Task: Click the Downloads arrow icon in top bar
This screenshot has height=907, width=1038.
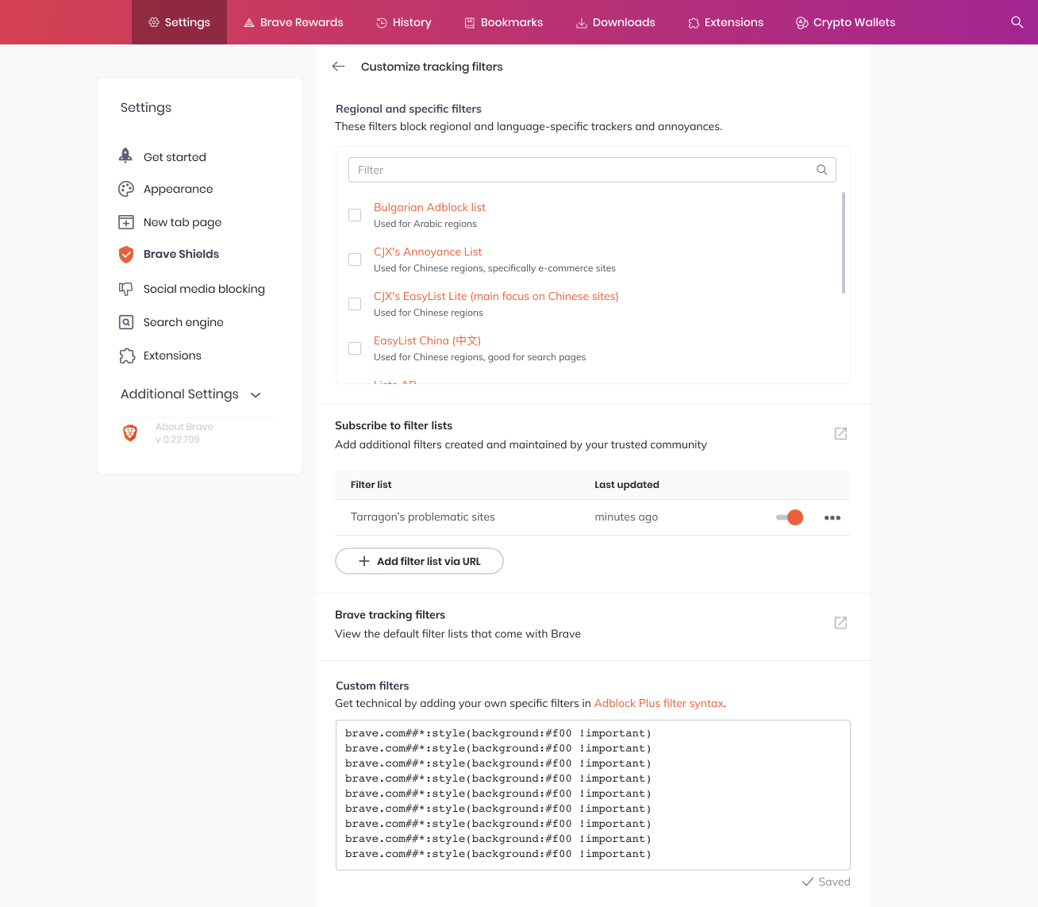Action: pyautogui.click(x=582, y=23)
